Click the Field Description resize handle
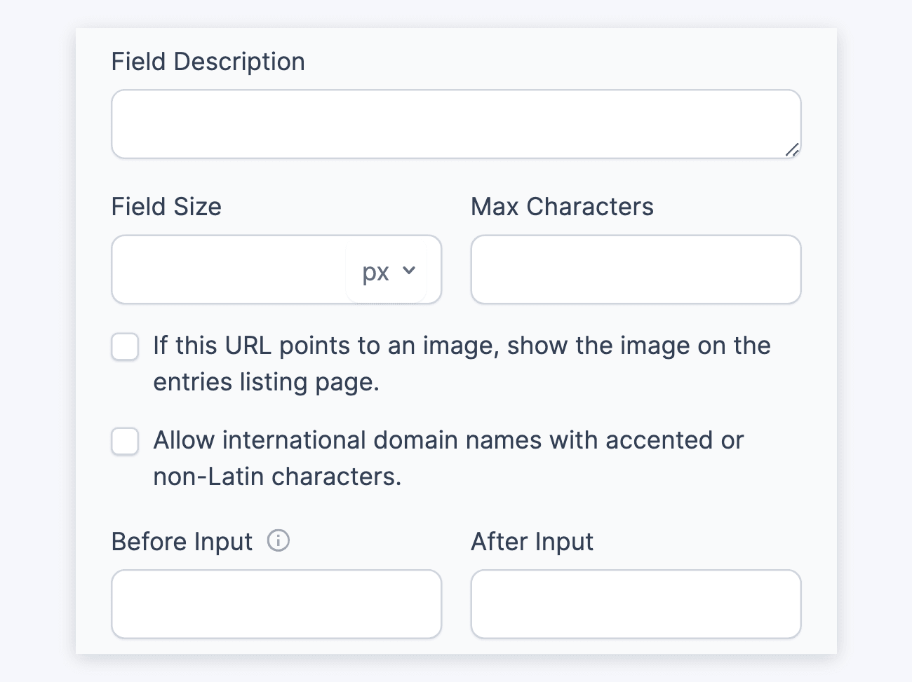 [792, 149]
